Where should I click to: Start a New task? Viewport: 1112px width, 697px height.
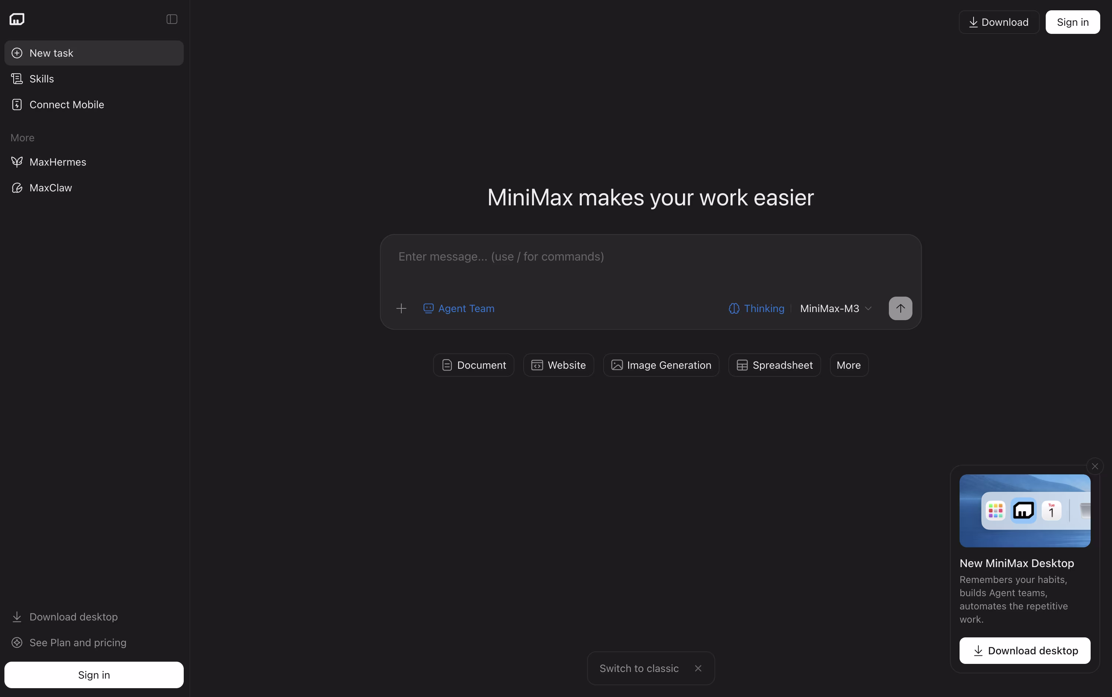pos(94,53)
